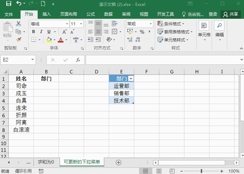Expand the number format 常规 dropdown

pyautogui.click(x=151, y=24)
